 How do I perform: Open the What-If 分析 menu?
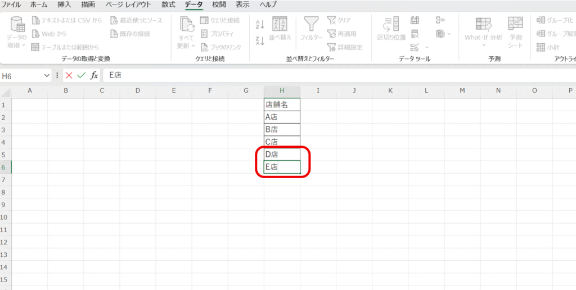pos(483,30)
